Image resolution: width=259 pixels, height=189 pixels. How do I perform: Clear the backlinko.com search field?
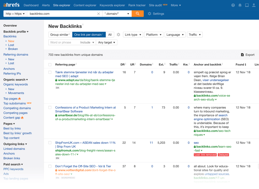point(99,14)
